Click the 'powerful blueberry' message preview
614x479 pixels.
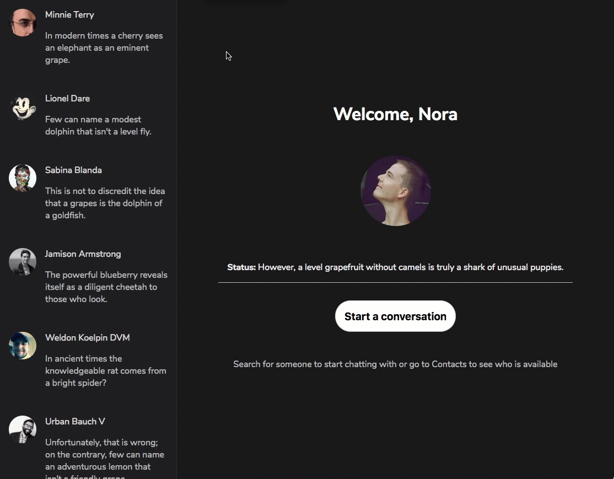[106, 287]
